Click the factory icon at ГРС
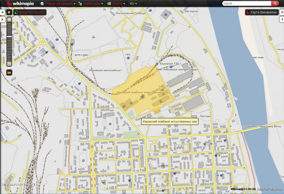The height and width of the screenshot is (194, 284). (128, 58)
